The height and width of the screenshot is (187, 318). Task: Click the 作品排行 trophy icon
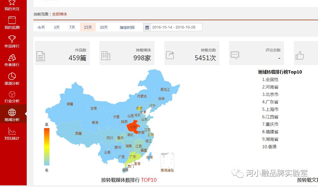pyautogui.click(x=12, y=39)
